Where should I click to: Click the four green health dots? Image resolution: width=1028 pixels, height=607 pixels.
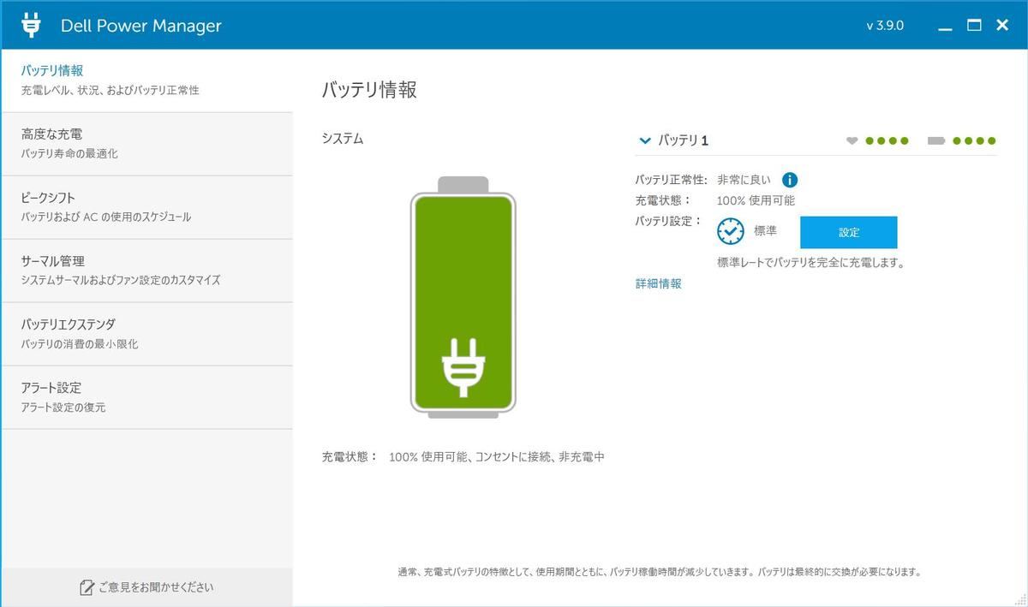(x=887, y=140)
